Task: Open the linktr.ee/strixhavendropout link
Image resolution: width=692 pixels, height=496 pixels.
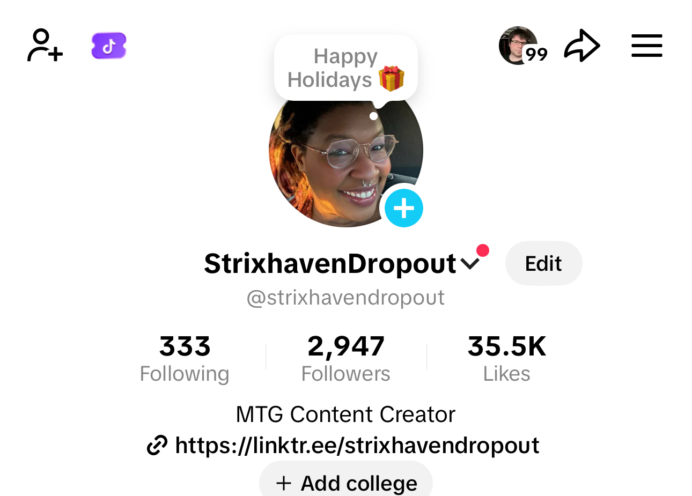Action: pos(357,446)
